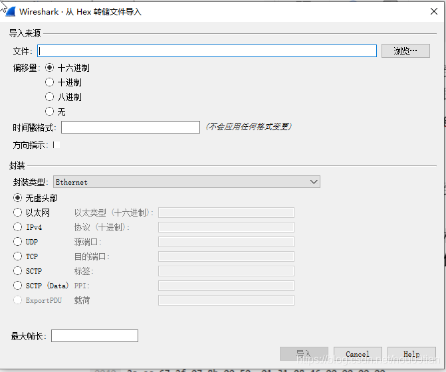Click the 载荷 input field

click(x=226, y=300)
